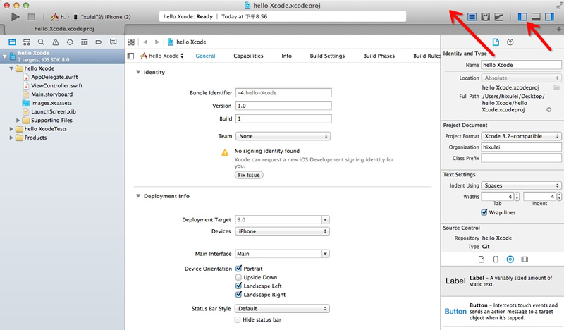The height and width of the screenshot is (330, 564).
Task: Switch to the Info tab
Action: click(x=287, y=56)
